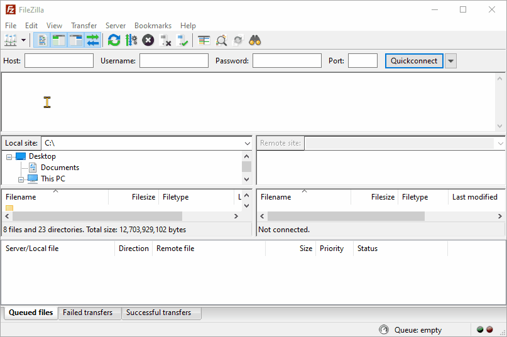Open the processing queue toggle icon
This screenshot has width=507, height=337.
point(131,40)
